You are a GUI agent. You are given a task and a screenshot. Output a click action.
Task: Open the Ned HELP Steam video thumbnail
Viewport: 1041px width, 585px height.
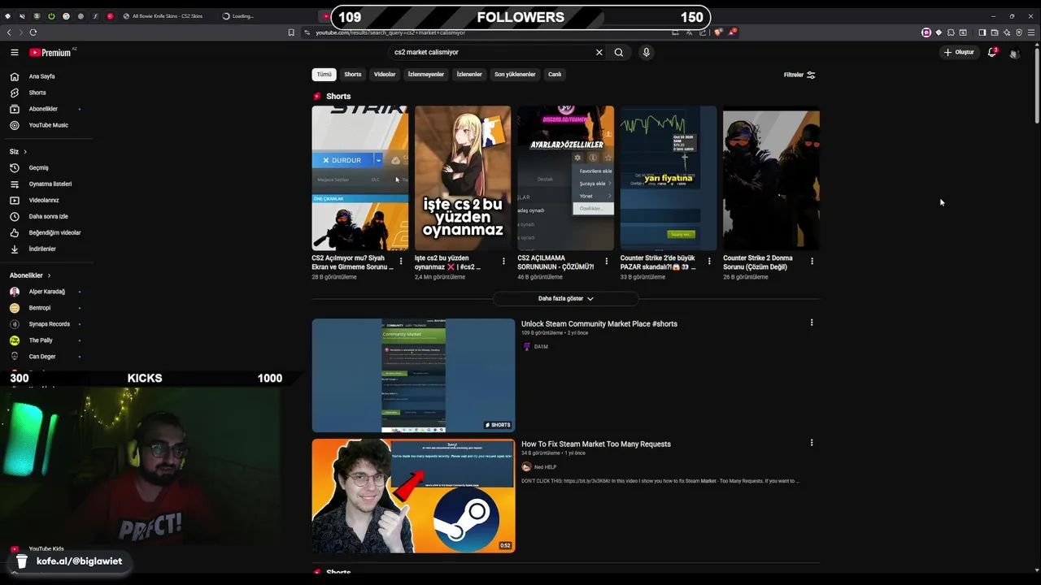pos(413,496)
